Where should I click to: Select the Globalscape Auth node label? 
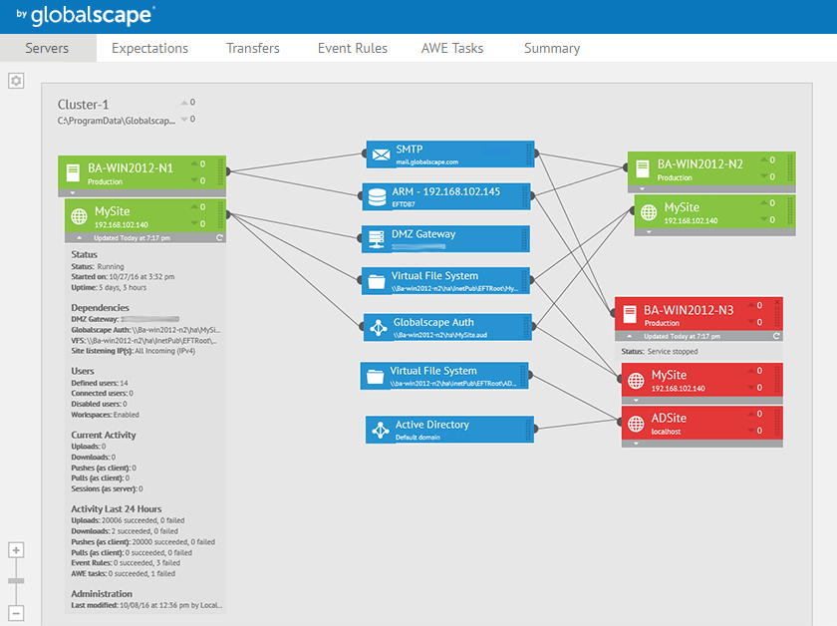433,322
